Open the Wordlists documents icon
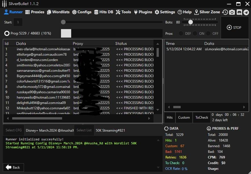The height and width of the screenshot is (174, 251). pos(49,12)
